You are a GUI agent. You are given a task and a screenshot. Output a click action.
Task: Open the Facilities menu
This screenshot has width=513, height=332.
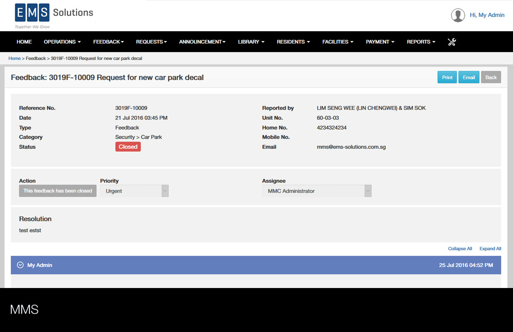pyautogui.click(x=338, y=42)
